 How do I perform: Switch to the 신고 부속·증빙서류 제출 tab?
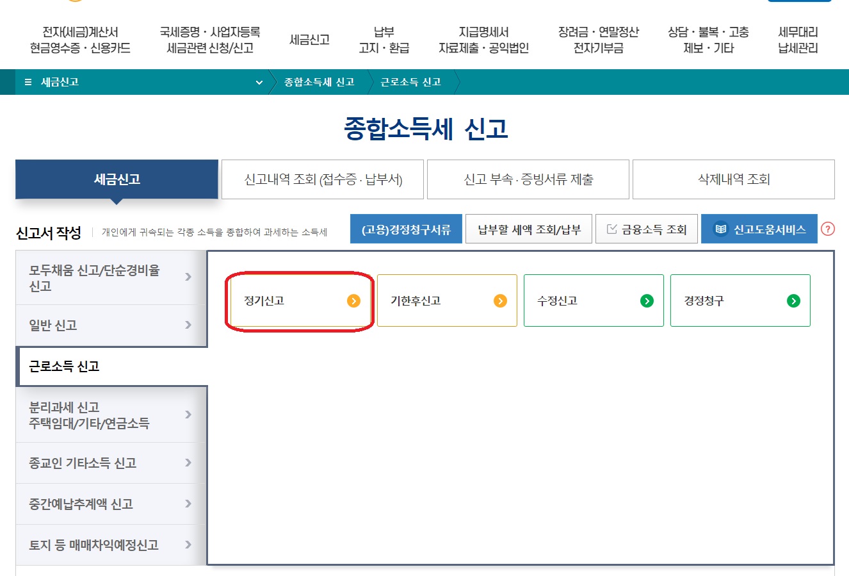click(528, 179)
